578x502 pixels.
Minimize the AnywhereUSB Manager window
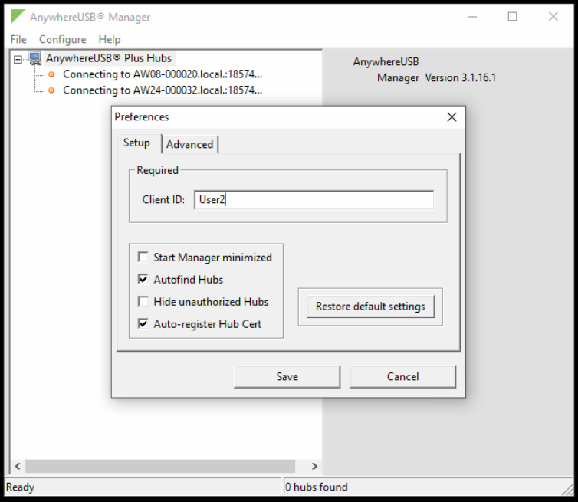pyautogui.click(x=472, y=17)
